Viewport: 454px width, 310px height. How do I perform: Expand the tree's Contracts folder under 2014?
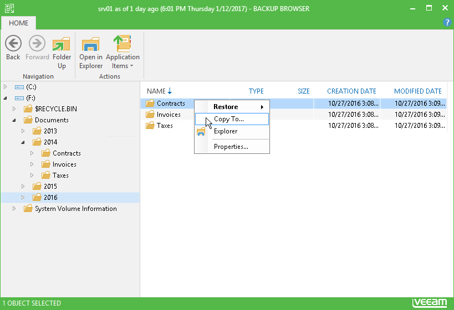32,153
